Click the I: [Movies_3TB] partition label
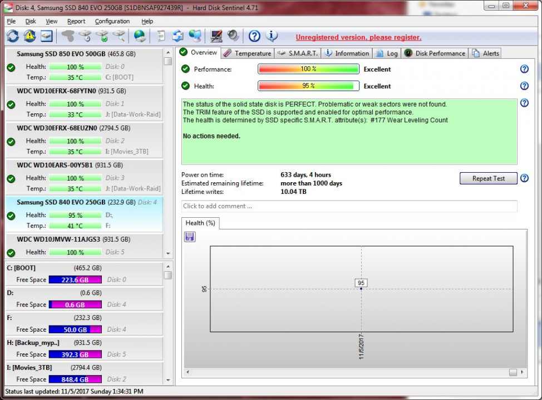542x400 pixels. (x=29, y=368)
